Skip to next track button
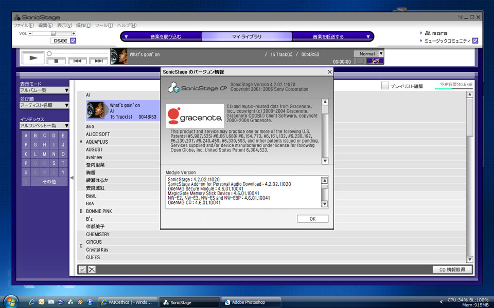 [x=99, y=61]
